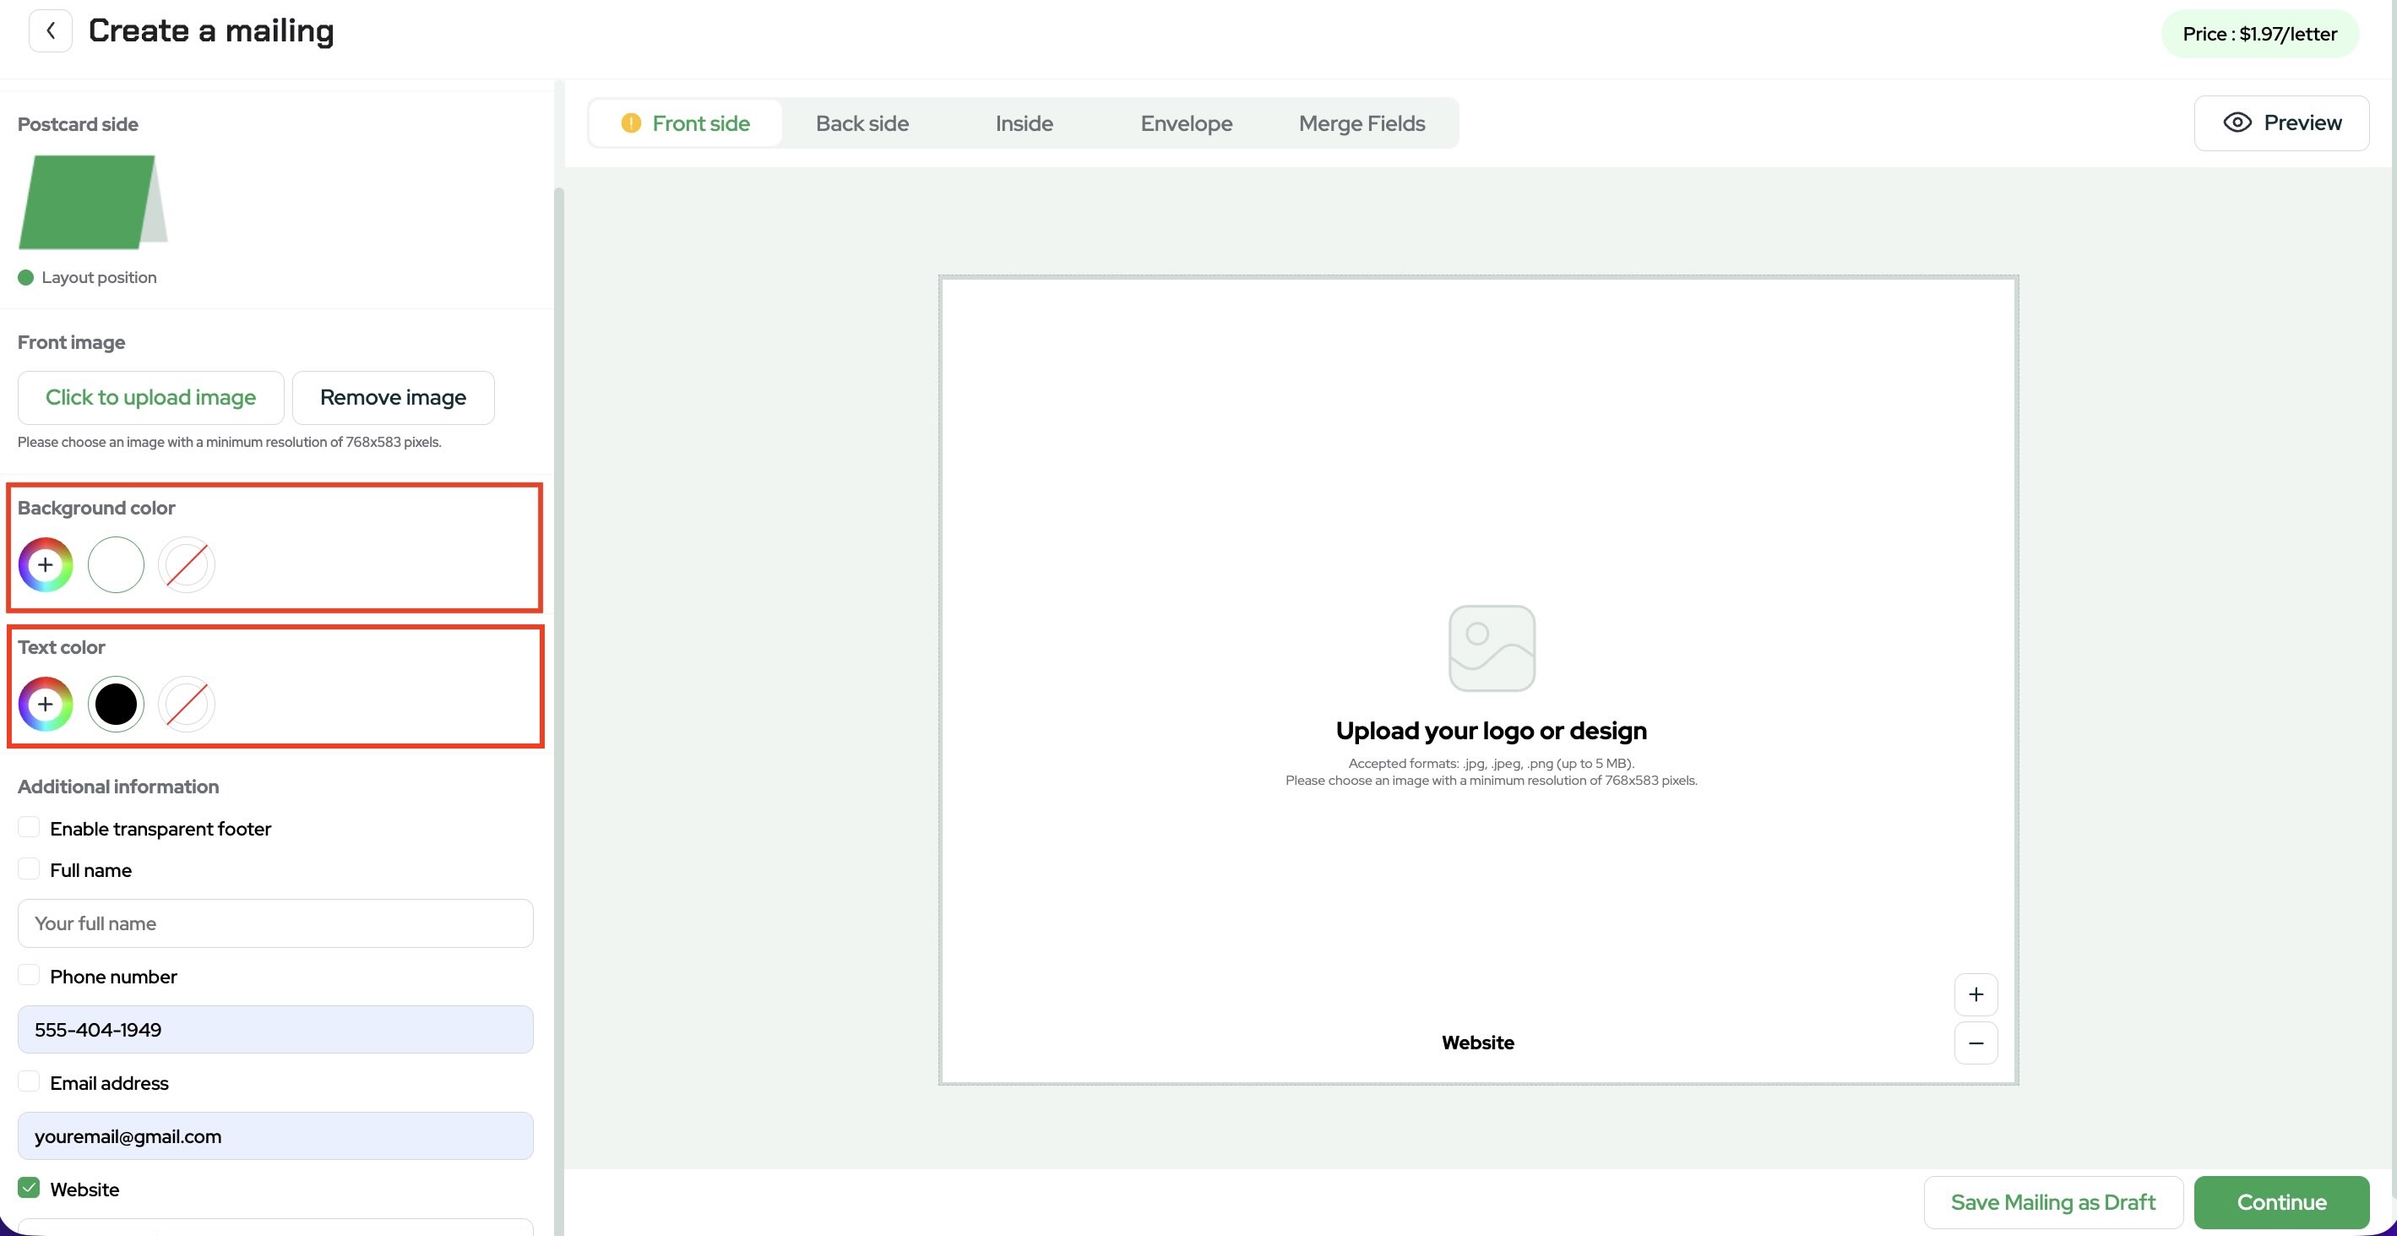The image size is (2397, 1236).
Task: Open custom background color wheel picker
Action: click(x=46, y=565)
